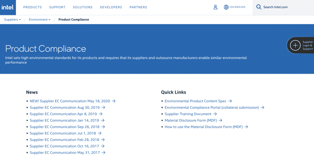
Task: Open USA (English) region selector
Action: (237, 7)
